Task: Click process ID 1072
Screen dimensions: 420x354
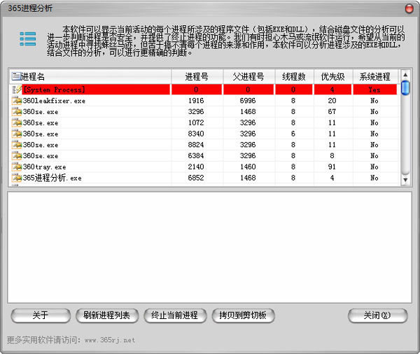Action: tap(196, 122)
